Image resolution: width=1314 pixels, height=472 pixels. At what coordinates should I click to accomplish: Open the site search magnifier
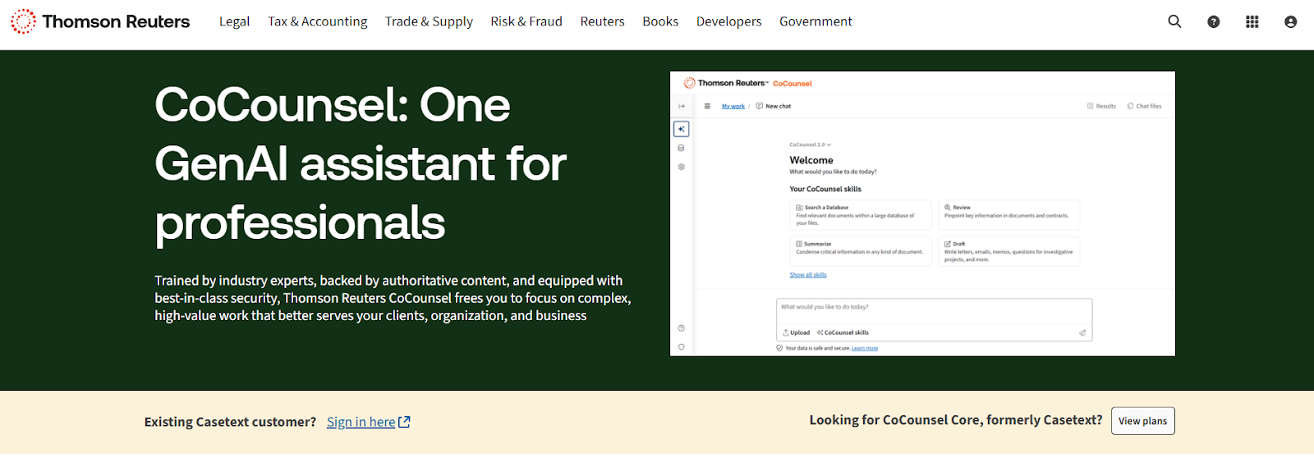pyautogui.click(x=1174, y=21)
